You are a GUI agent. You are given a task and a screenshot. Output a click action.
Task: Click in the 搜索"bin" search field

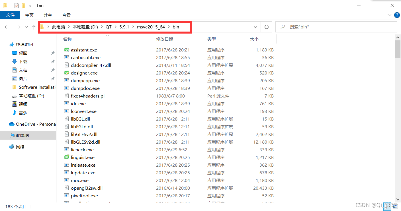pyautogui.click(x=336, y=27)
